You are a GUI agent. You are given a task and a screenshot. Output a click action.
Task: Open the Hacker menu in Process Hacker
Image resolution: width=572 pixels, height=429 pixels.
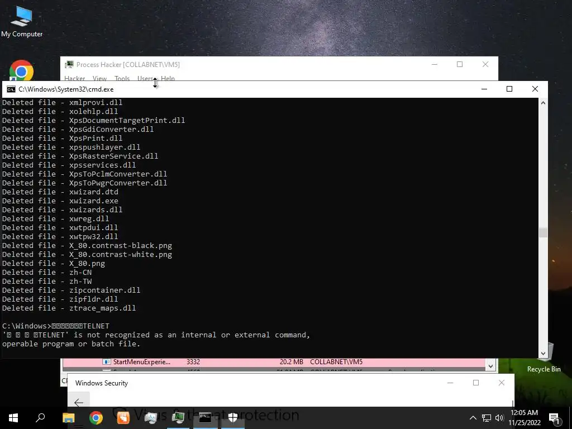[74, 78]
